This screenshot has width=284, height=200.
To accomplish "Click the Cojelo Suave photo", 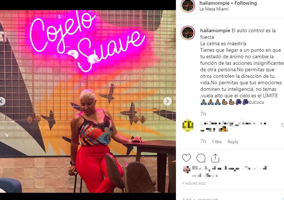I will pos(88,101).
